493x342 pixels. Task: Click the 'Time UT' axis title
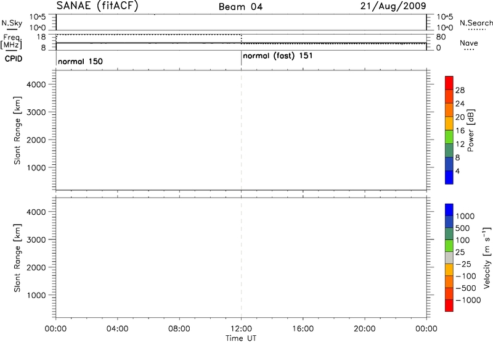pos(241,338)
